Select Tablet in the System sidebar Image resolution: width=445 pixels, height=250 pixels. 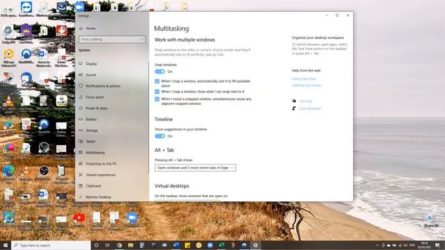(90, 142)
